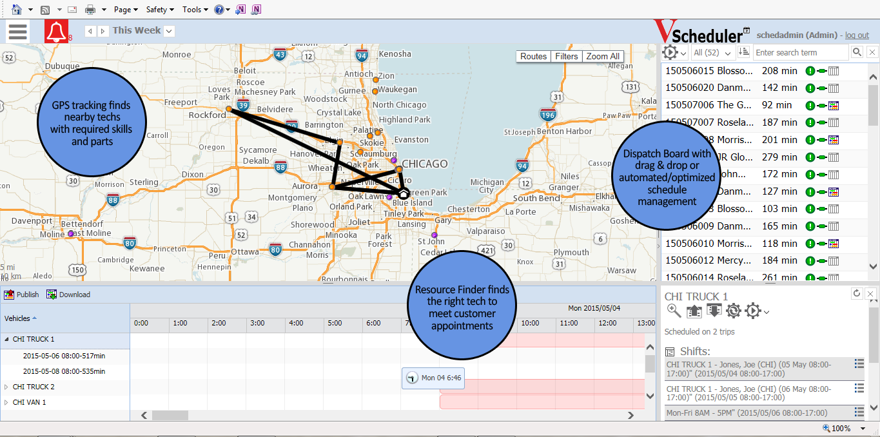Viewport: 880px width, 437px height.
Task: Expand the CHI VAN 1 tree node
Action: tap(6, 402)
